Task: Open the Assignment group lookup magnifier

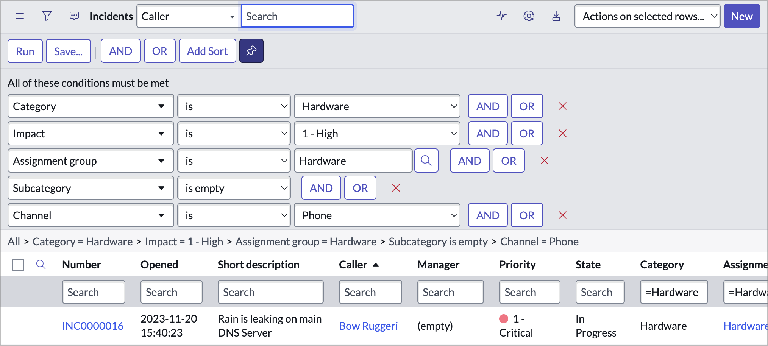Action: click(x=426, y=161)
